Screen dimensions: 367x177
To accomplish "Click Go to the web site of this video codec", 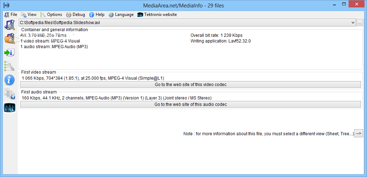I will pyautogui.click(x=191, y=84).
